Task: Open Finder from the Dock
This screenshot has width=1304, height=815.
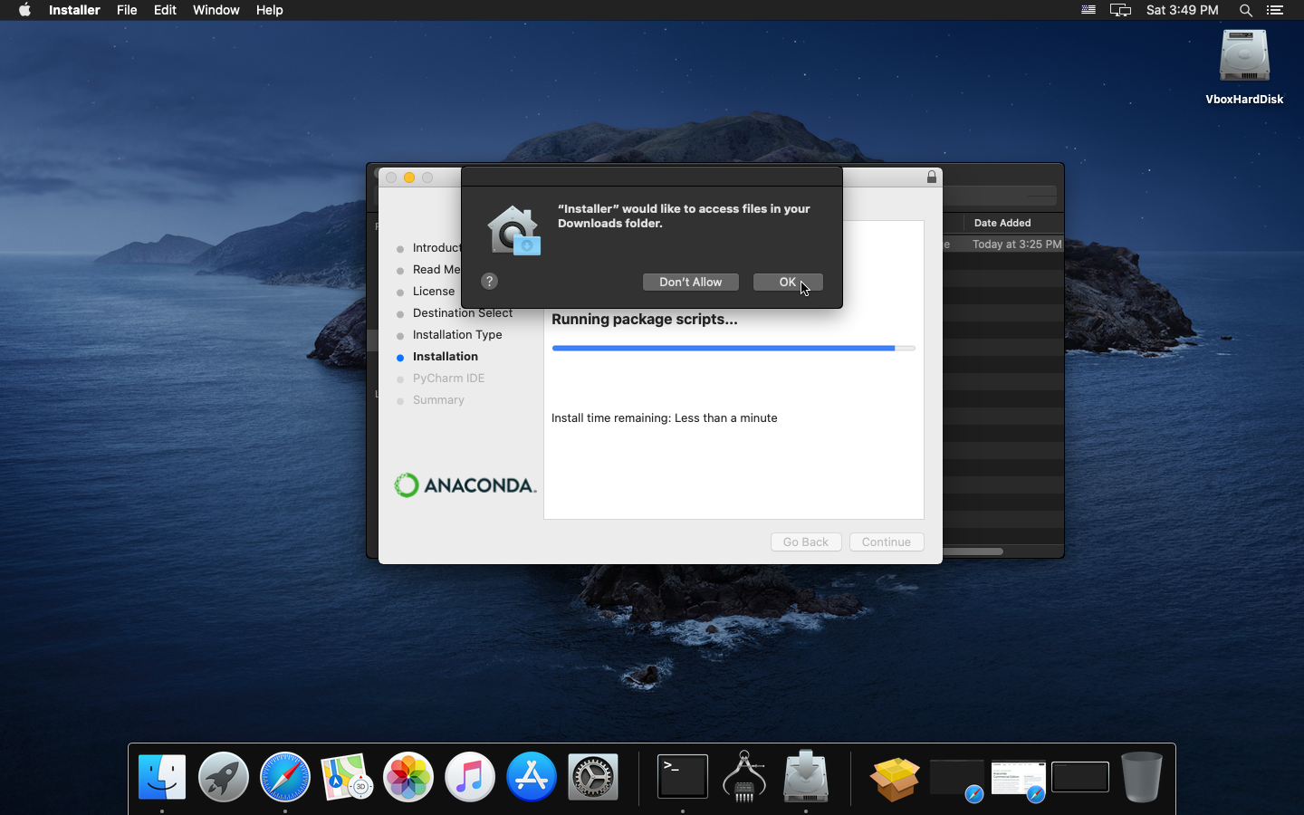Action: click(x=162, y=777)
